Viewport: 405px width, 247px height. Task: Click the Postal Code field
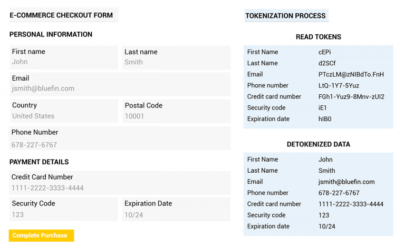[177, 111]
